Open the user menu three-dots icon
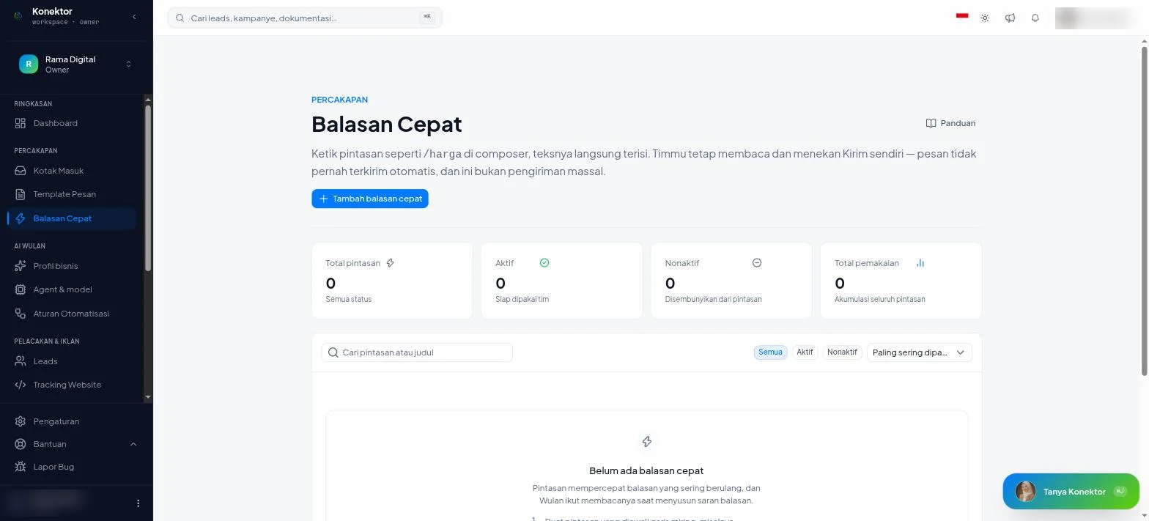The width and height of the screenshot is (1149, 521). tap(138, 503)
